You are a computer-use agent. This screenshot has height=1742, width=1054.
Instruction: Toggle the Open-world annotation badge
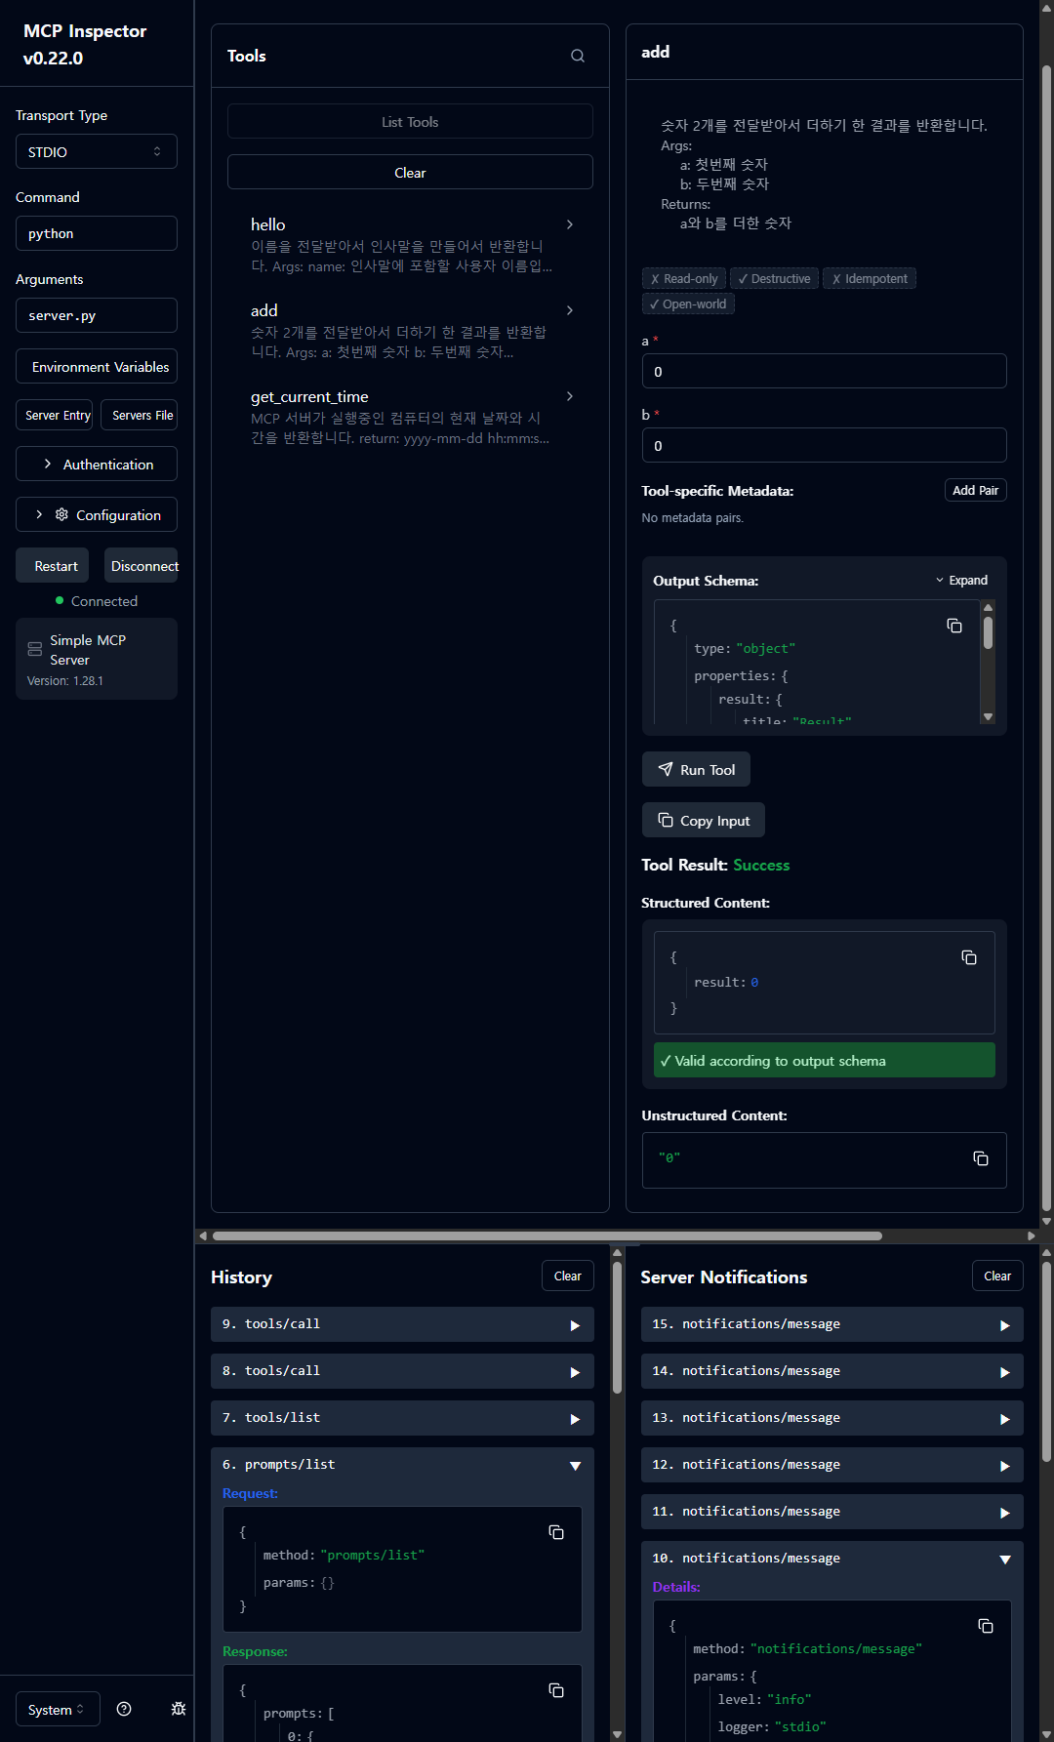[688, 304]
